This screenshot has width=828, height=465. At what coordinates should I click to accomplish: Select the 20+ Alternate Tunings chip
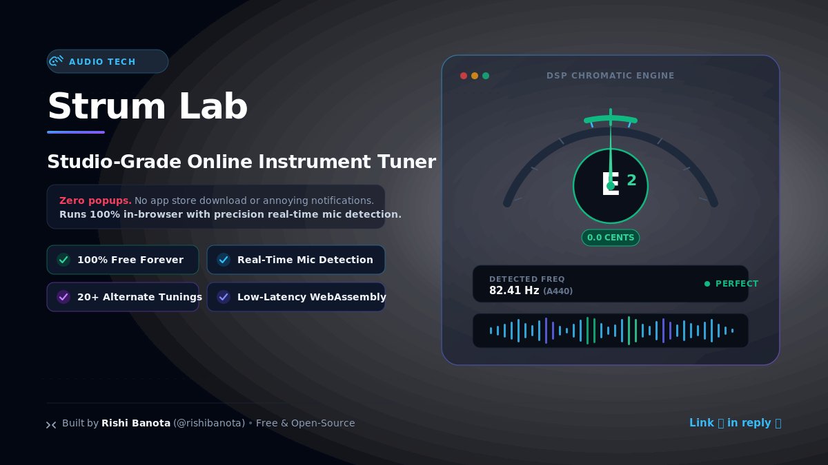click(123, 297)
